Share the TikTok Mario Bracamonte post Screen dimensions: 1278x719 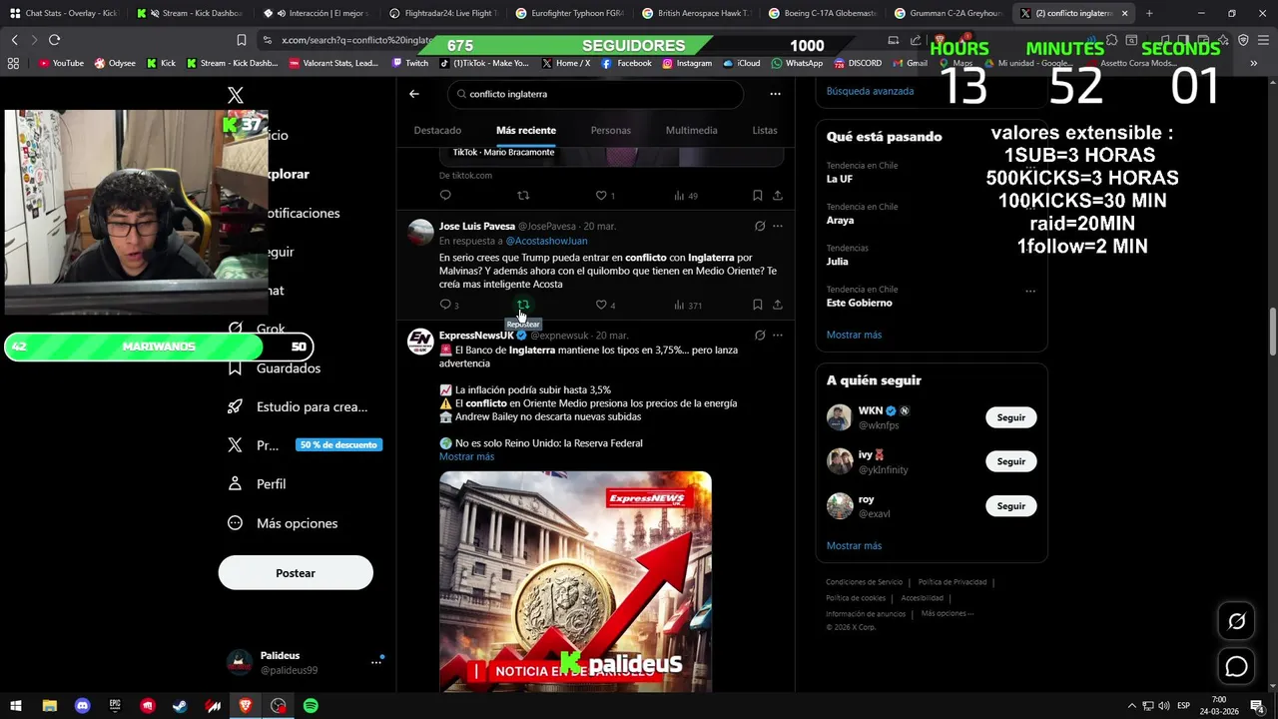pyautogui.click(x=778, y=196)
